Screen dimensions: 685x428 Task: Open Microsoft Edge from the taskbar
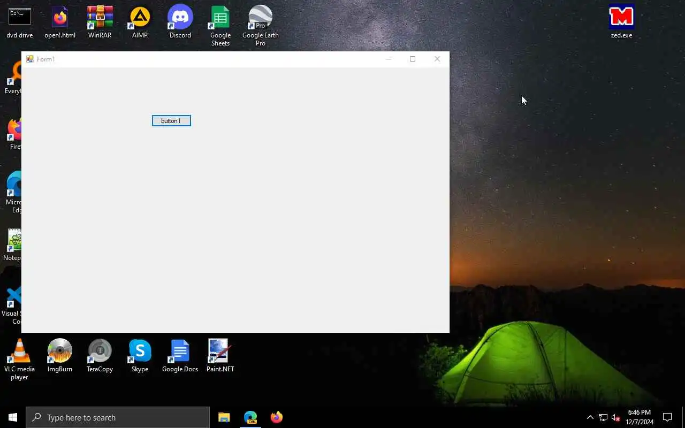(x=250, y=417)
